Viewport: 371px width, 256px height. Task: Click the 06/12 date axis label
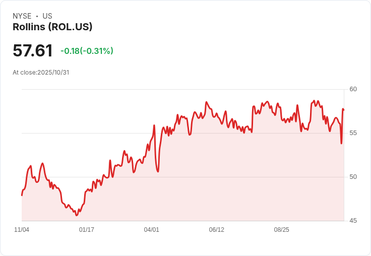217,230
